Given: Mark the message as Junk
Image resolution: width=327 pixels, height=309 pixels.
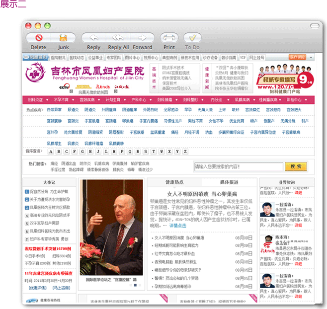Looking at the screenshot, I should click(63, 38).
